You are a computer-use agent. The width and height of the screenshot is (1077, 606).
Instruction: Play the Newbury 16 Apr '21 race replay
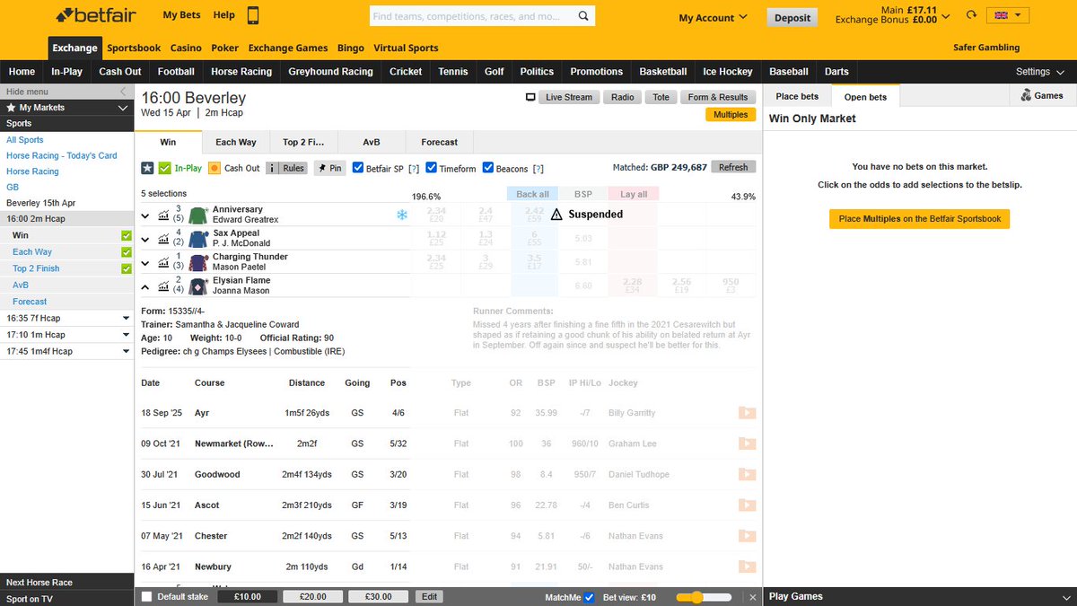pyautogui.click(x=747, y=566)
